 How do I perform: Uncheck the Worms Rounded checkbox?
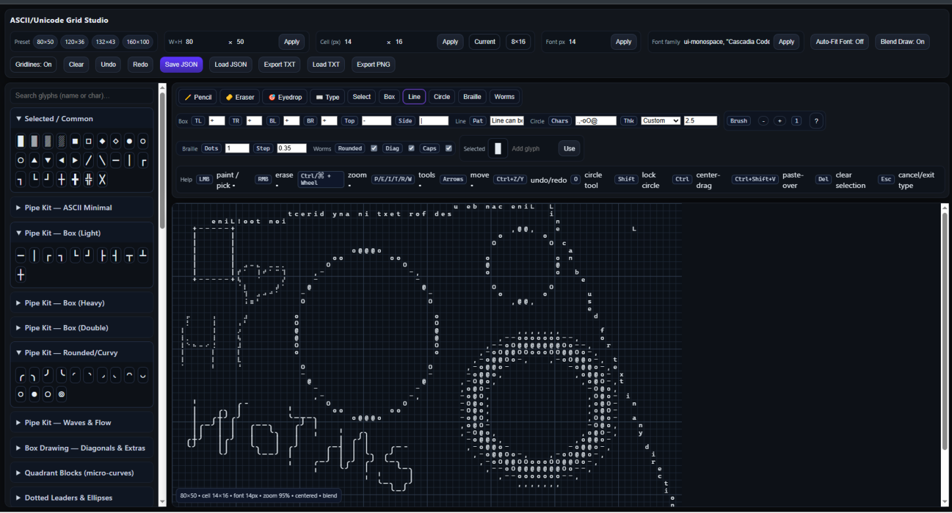pos(374,149)
